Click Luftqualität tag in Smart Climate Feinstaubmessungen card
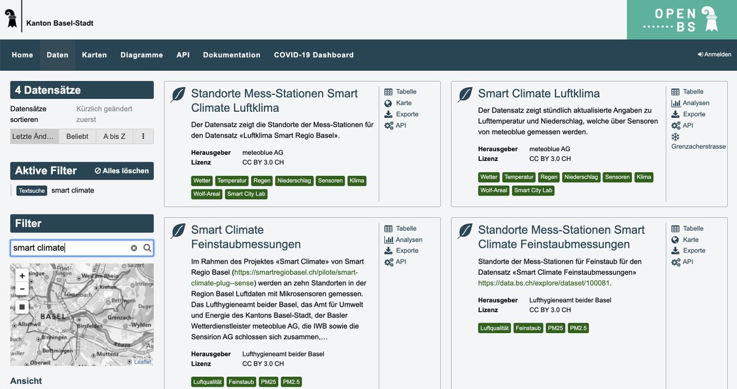This screenshot has width=737, height=389. coord(208,382)
